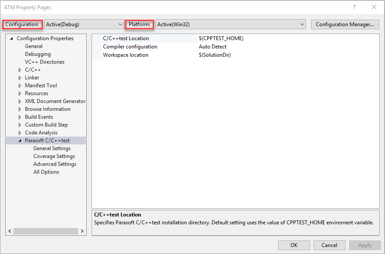The width and height of the screenshot is (385, 254).
Task: Select Custom Build Step tree label
Action: [x=46, y=124]
